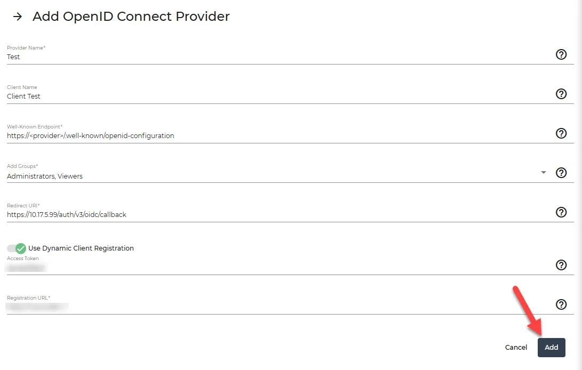Expand the Add Groups dropdown arrow
This screenshot has height=370, width=582.
544,173
